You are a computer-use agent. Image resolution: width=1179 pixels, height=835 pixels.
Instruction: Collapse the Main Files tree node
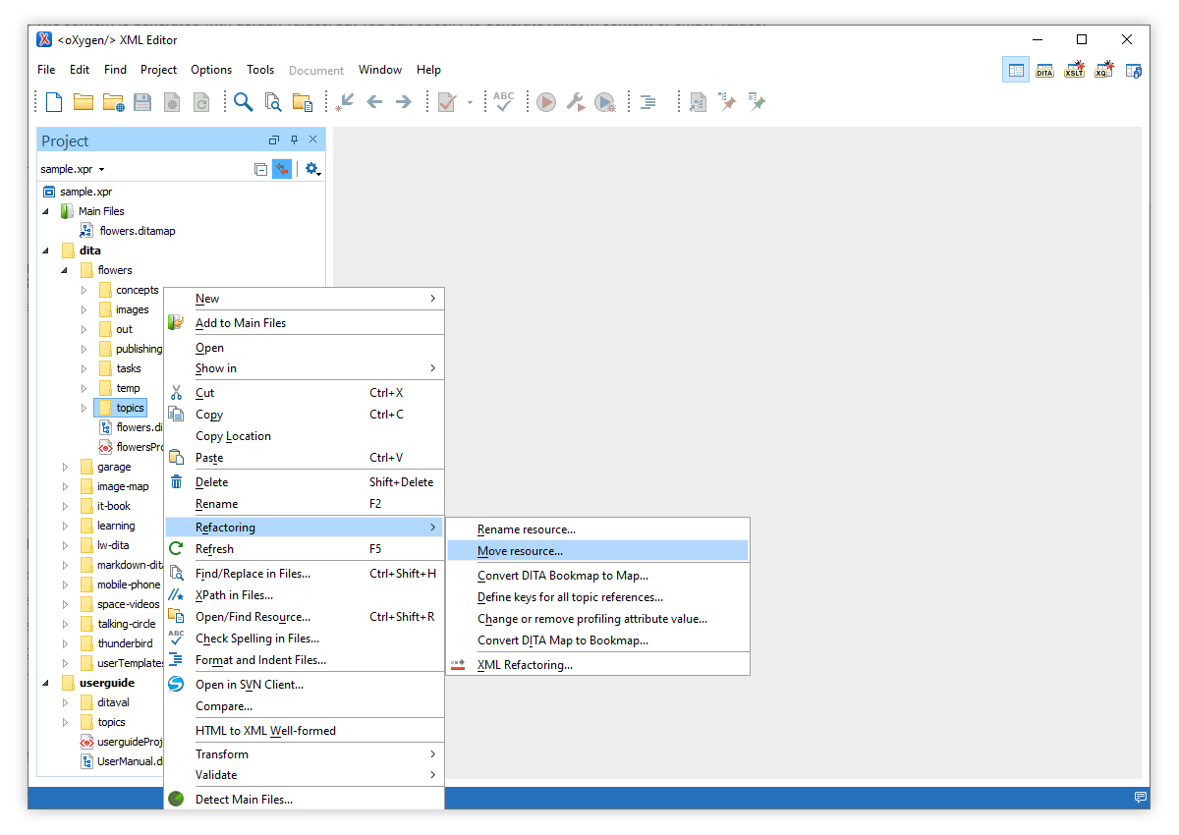[x=46, y=211]
